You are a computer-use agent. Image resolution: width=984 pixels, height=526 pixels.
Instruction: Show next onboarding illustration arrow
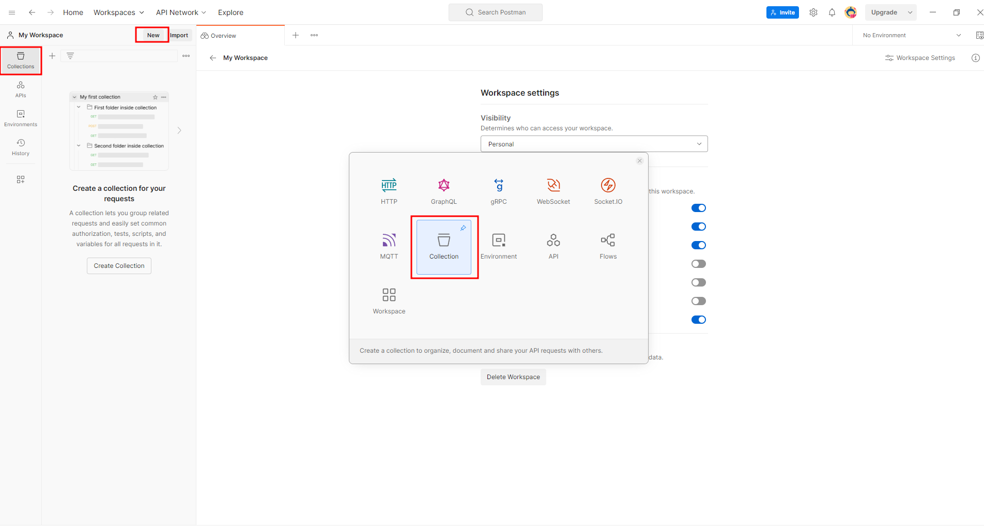pos(179,131)
